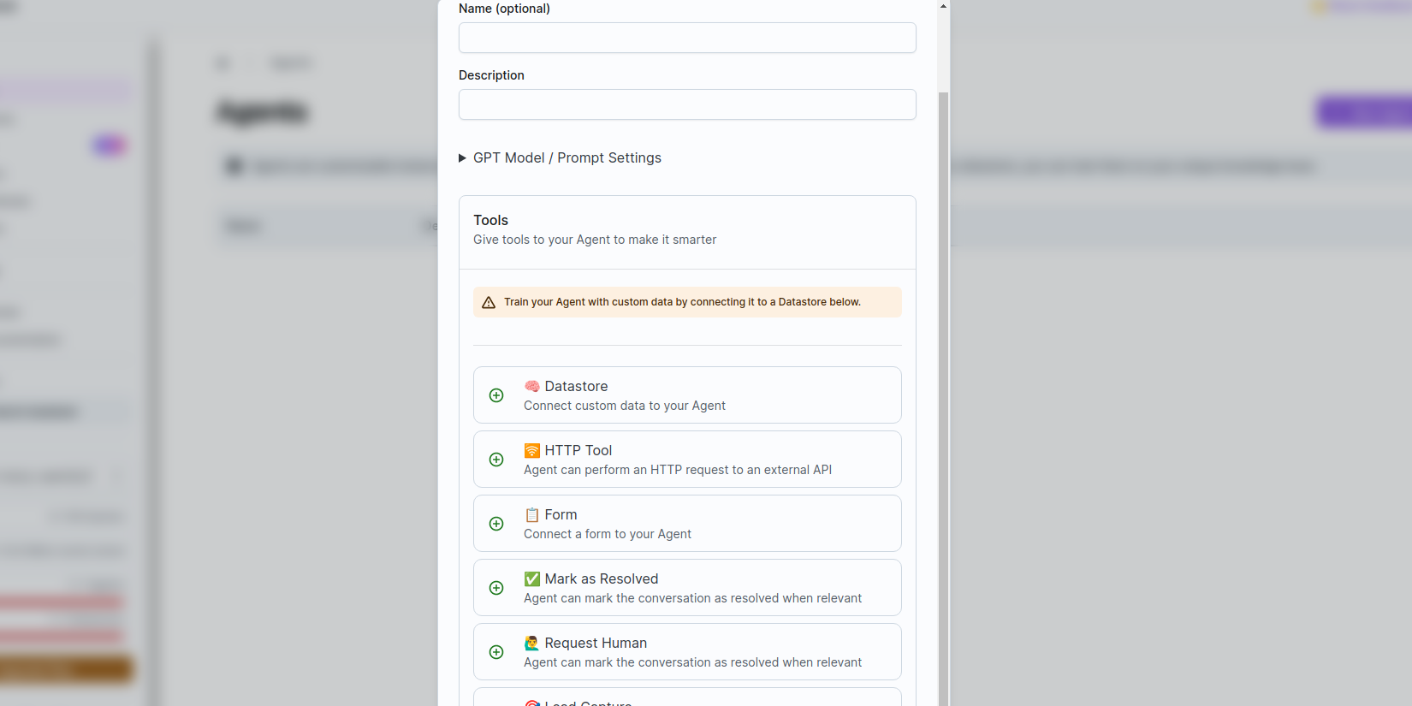Image resolution: width=1412 pixels, height=706 pixels.
Task: Click the person icon next to Request Human
Action: pyautogui.click(x=532, y=644)
